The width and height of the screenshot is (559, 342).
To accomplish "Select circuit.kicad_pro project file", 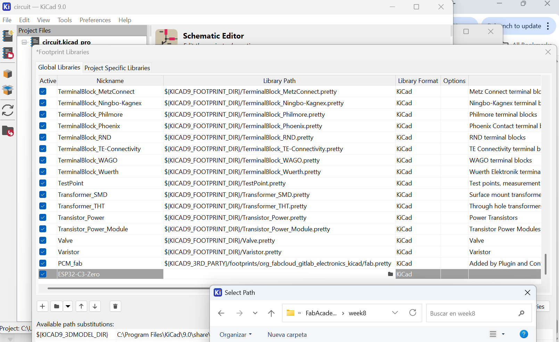I will tap(66, 42).
